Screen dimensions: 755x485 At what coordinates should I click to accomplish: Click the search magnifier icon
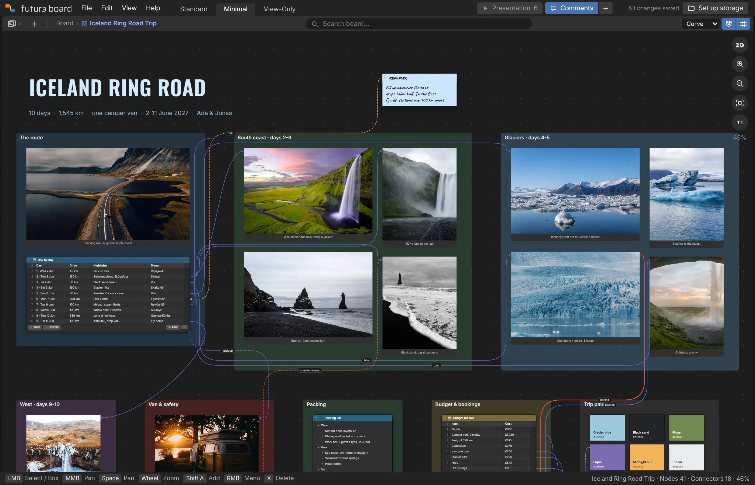click(x=314, y=24)
